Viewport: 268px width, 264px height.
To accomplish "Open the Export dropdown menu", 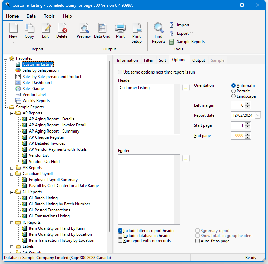I will coord(191,33).
